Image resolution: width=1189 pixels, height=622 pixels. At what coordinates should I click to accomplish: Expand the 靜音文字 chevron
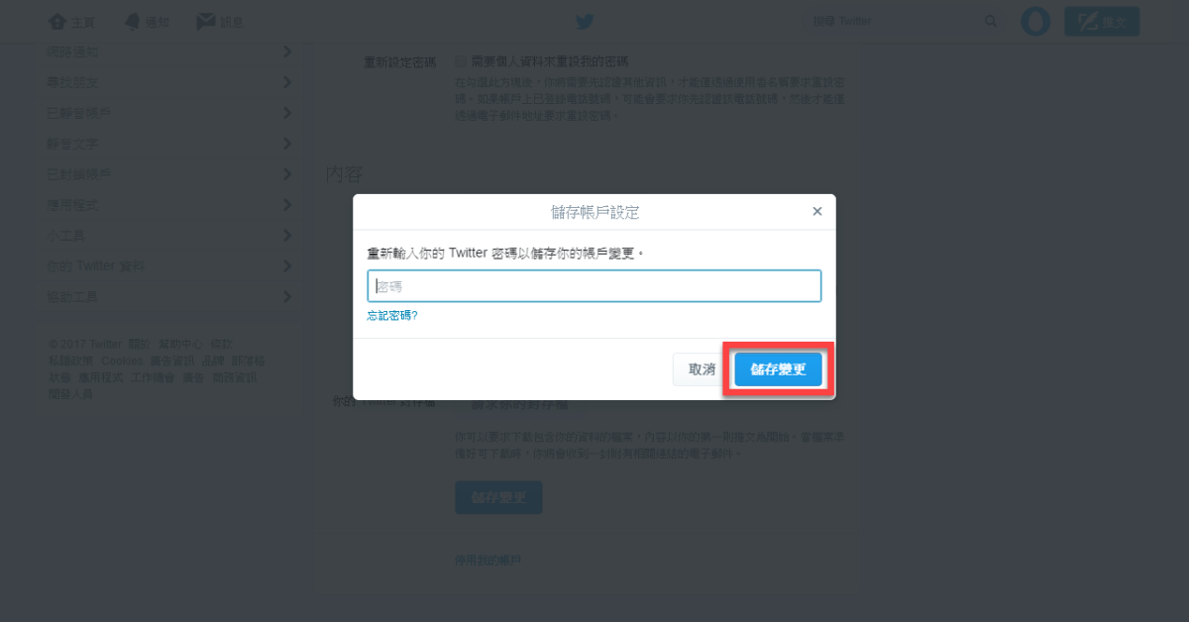(286, 144)
